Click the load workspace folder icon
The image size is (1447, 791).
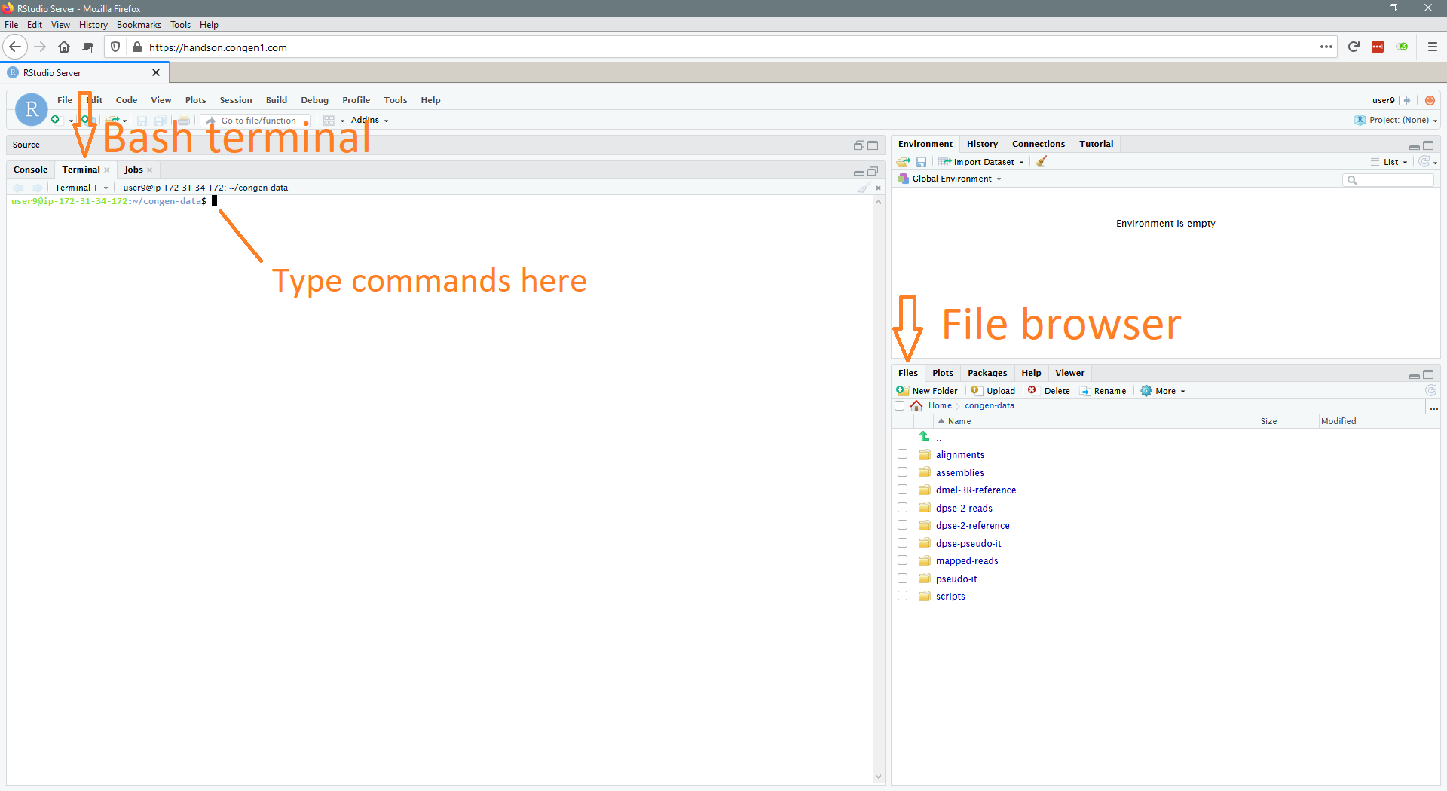tap(903, 162)
